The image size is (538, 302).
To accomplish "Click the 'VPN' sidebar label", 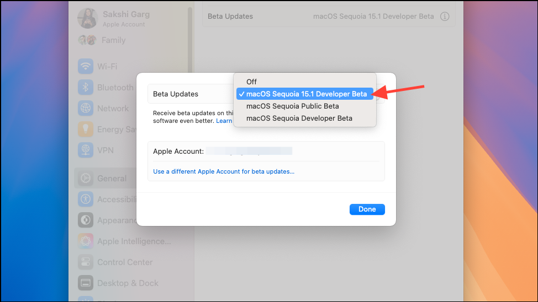I will [106, 150].
